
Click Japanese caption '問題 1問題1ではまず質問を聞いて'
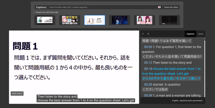167,41
